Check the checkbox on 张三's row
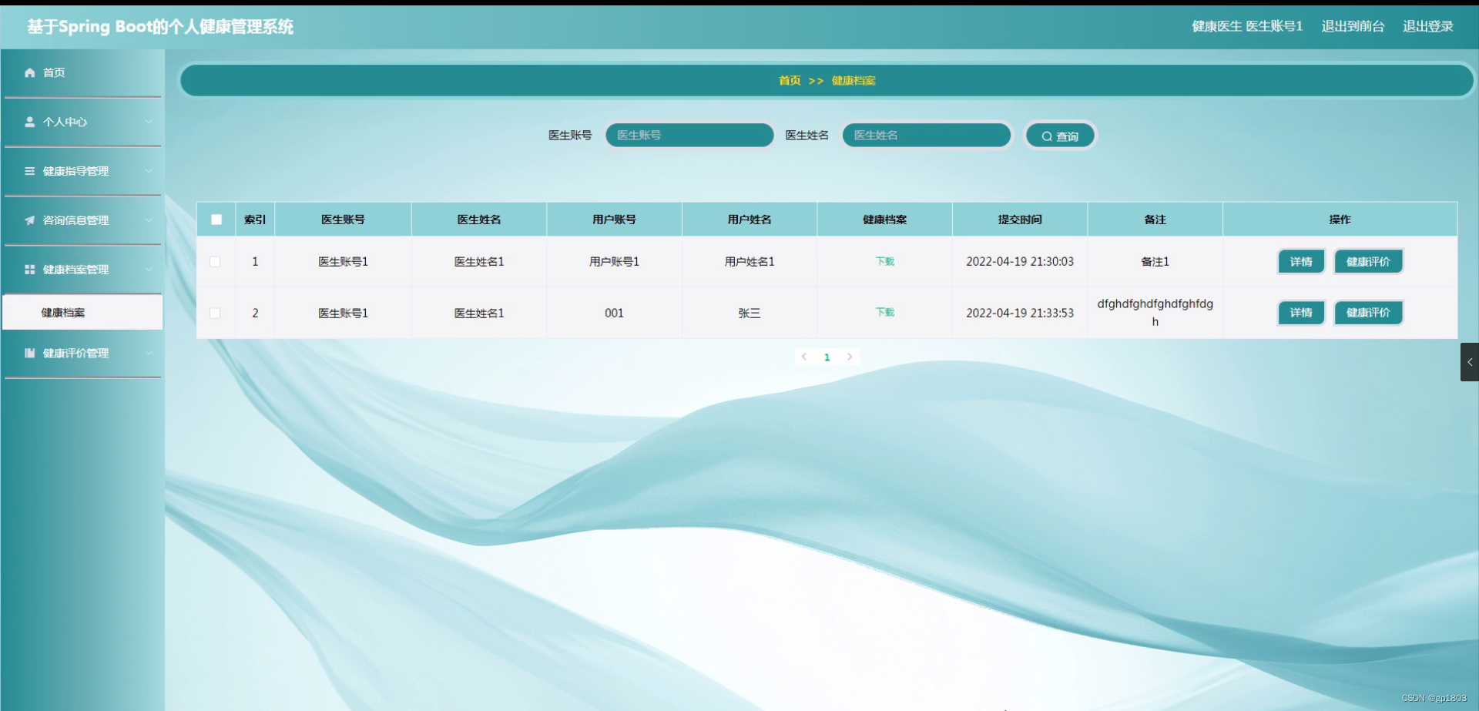The image size is (1479, 711). pos(216,313)
